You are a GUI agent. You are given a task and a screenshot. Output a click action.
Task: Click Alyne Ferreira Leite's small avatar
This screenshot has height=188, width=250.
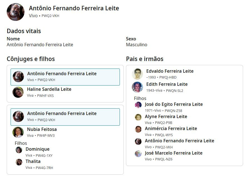(138, 117)
